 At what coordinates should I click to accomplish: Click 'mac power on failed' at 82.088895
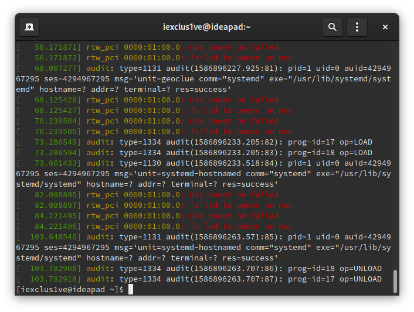tap(234, 195)
